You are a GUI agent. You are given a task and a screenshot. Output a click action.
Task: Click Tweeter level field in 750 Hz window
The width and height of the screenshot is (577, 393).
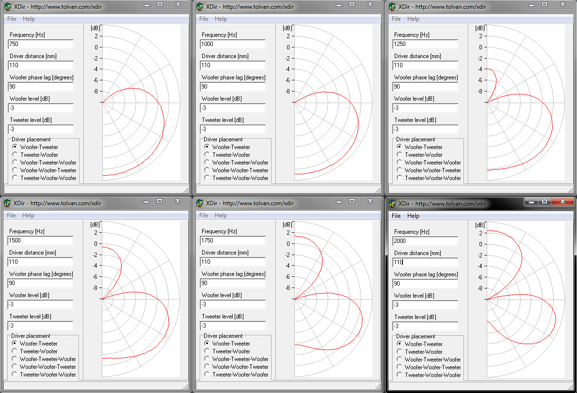[x=41, y=129]
